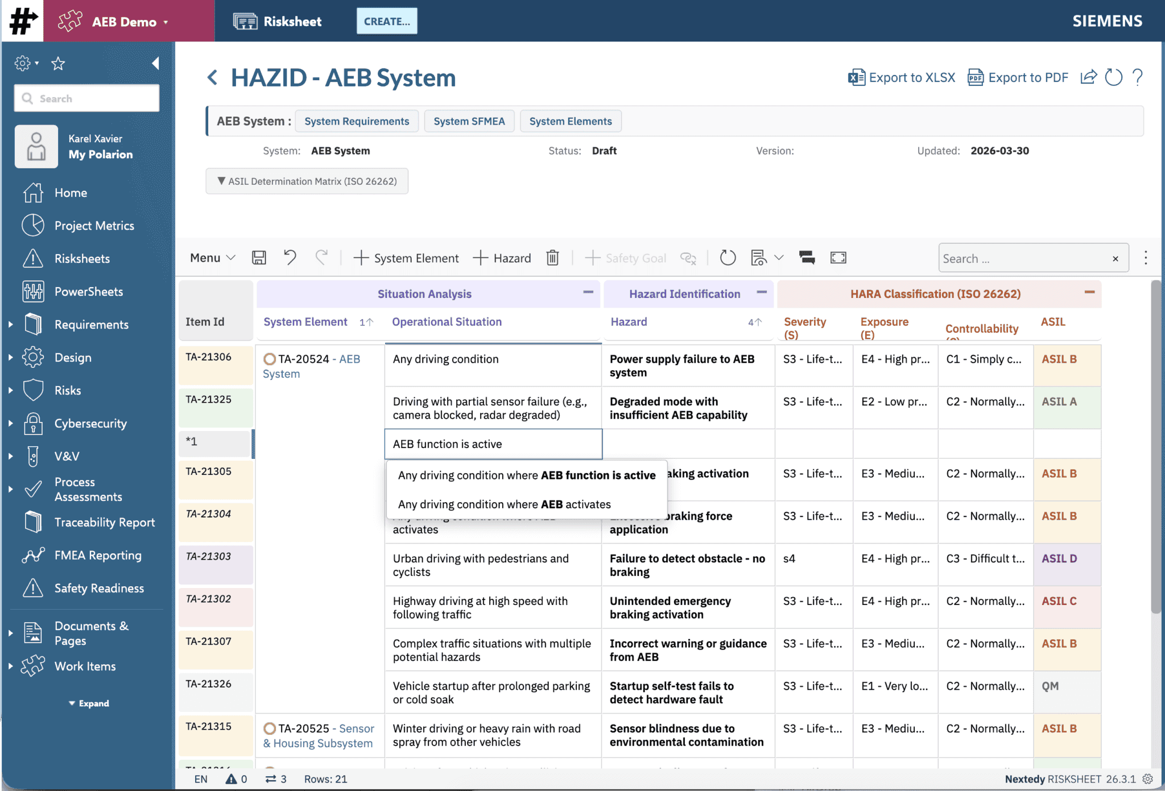
Task: Open the System Requirements tab link
Action: click(357, 121)
